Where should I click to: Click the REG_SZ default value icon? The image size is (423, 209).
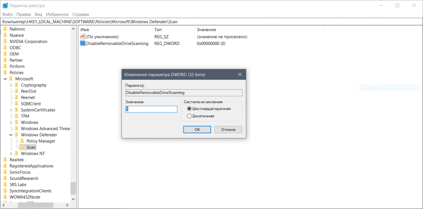83,37
